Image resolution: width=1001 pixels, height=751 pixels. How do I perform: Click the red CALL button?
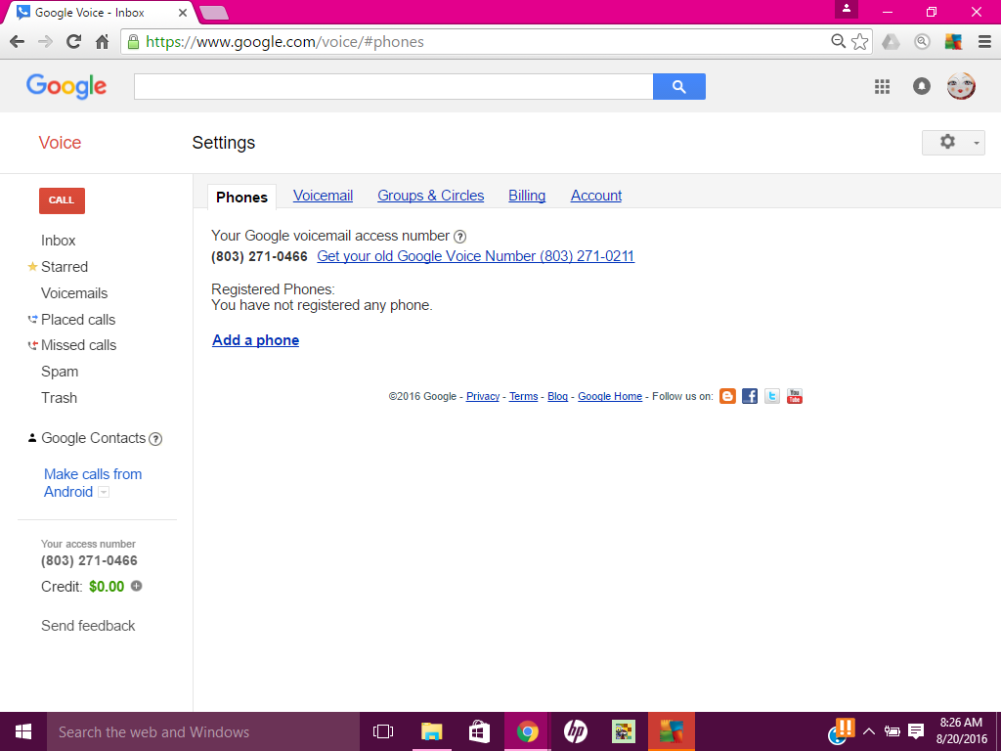click(x=62, y=200)
